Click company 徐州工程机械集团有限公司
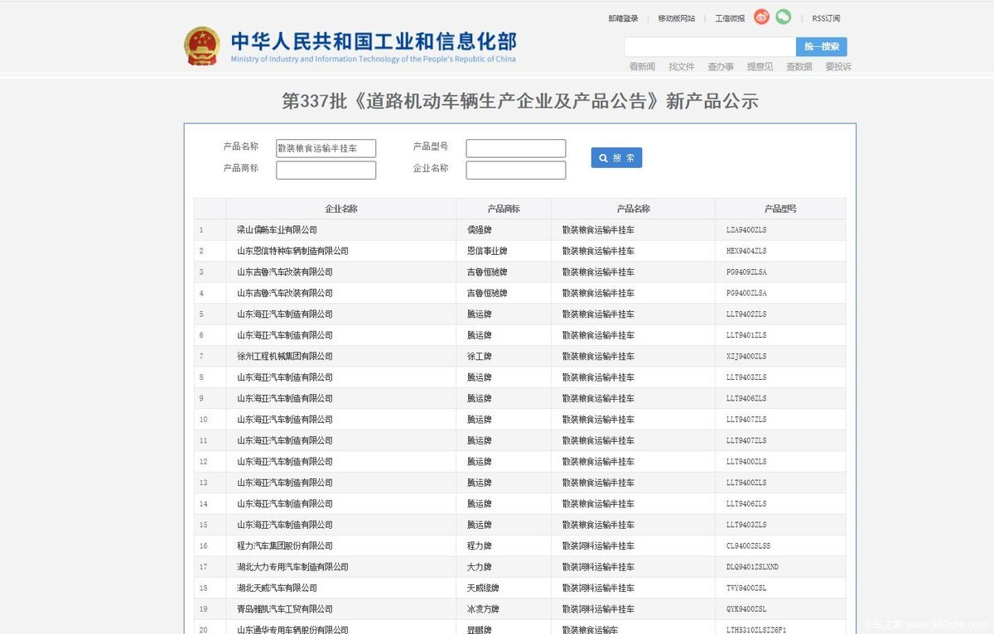994x634 pixels. coord(285,357)
